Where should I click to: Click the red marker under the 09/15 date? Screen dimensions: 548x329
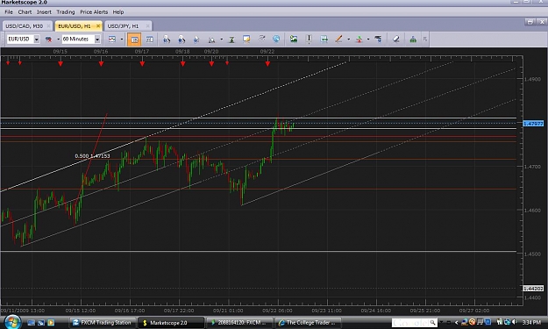pyautogui.click(x=60, y=64)
